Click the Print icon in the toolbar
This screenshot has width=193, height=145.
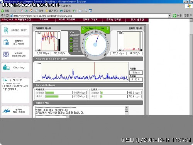(x=86, y=11)
